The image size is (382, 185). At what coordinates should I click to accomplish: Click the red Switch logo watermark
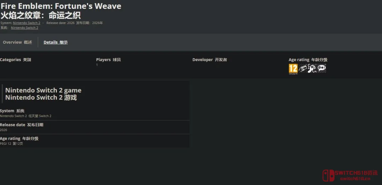point(328,175)
